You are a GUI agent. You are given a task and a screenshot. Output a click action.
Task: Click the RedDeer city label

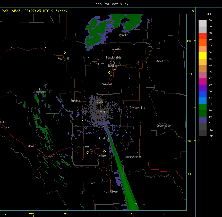[x=113, y=66]
